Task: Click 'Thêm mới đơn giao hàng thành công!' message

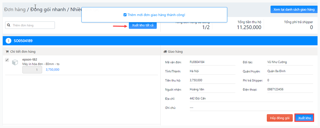Action: point(156,15)
